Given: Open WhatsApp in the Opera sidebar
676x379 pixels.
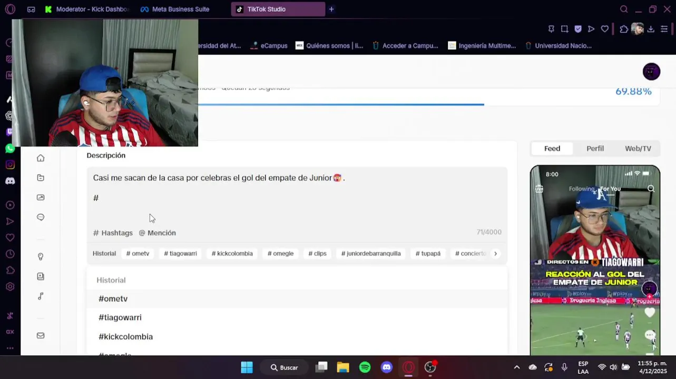Looking at the screenshot, I should pos(10,148).
